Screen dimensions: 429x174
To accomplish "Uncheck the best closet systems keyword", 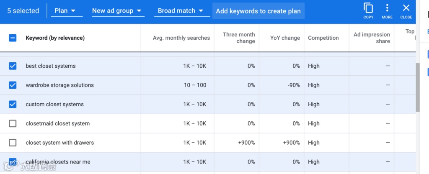I will coord(13,66).
